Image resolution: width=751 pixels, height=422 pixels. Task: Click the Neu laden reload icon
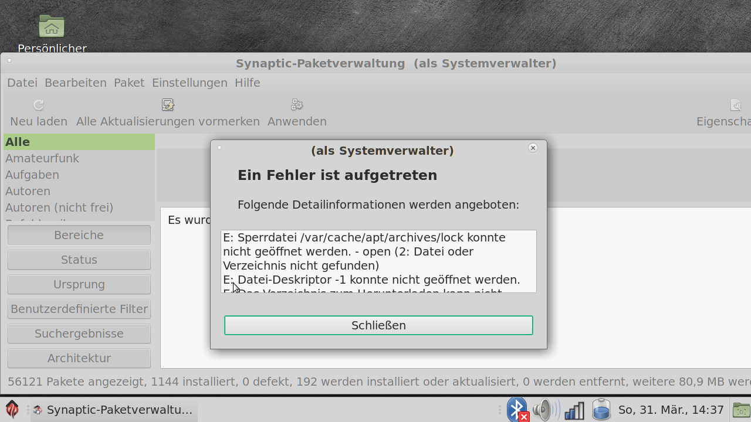(x=39, y=105)
